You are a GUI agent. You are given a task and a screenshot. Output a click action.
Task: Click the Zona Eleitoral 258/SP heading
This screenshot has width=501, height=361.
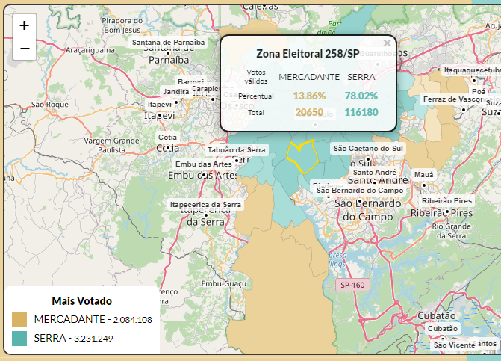(308, 54)
